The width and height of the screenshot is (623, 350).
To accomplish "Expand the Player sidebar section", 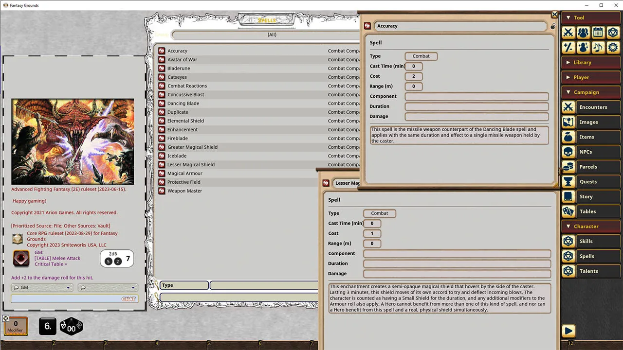I will point(590,77).
